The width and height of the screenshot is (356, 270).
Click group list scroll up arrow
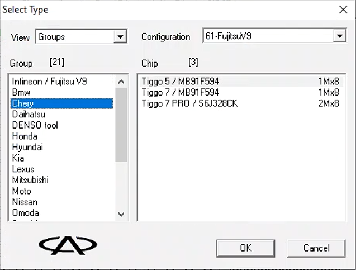pos(121,82)
